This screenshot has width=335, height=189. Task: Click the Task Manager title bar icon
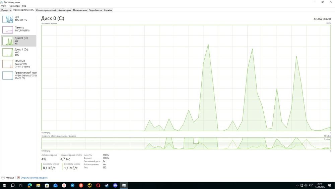pyautogui.click(x=2, y=2)
